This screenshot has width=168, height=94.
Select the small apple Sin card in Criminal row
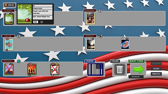(x=9, y=19)
